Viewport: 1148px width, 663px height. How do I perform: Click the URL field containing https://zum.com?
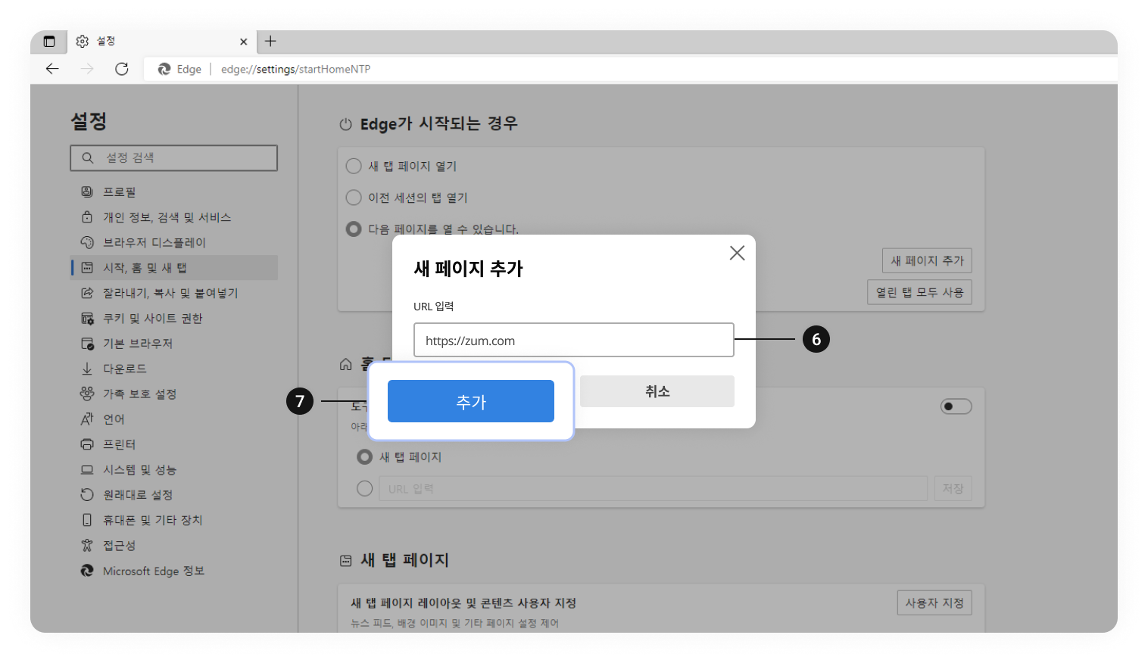(573, 340)
